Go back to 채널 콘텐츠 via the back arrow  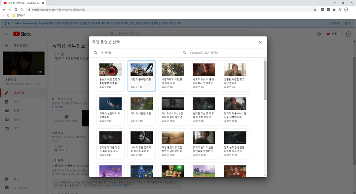7,45
